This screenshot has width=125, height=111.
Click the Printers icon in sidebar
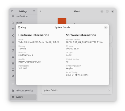[13, 70]
